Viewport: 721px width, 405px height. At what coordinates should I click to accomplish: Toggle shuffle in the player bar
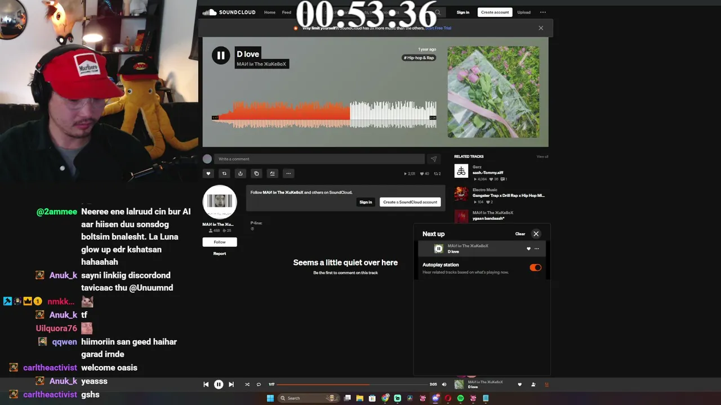click(x=247, y=385)
